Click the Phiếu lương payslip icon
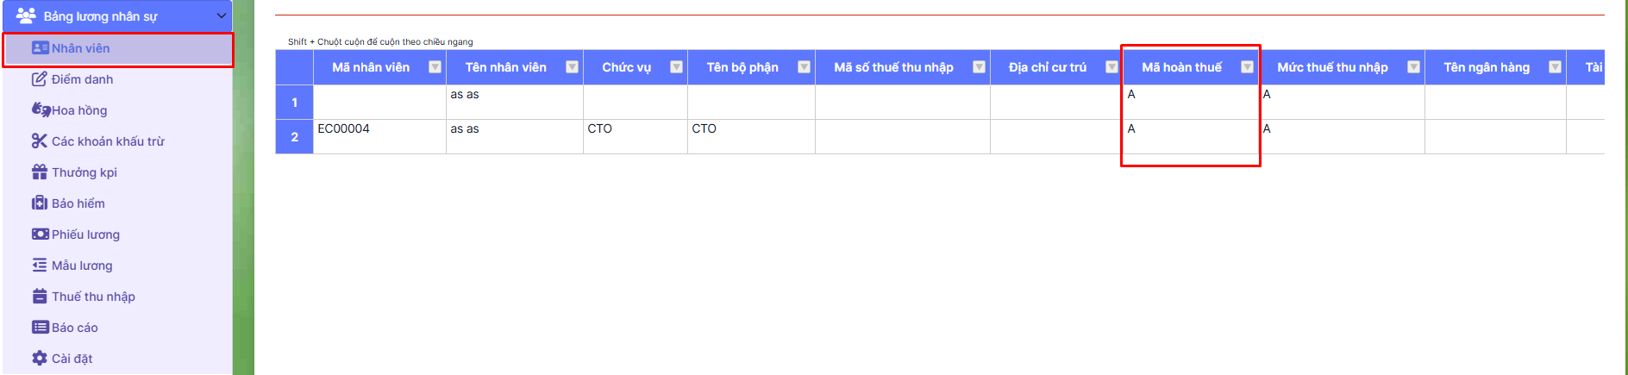Image resolution: width=1628 pixels, height=375 pixels. (x=40, y=234)
